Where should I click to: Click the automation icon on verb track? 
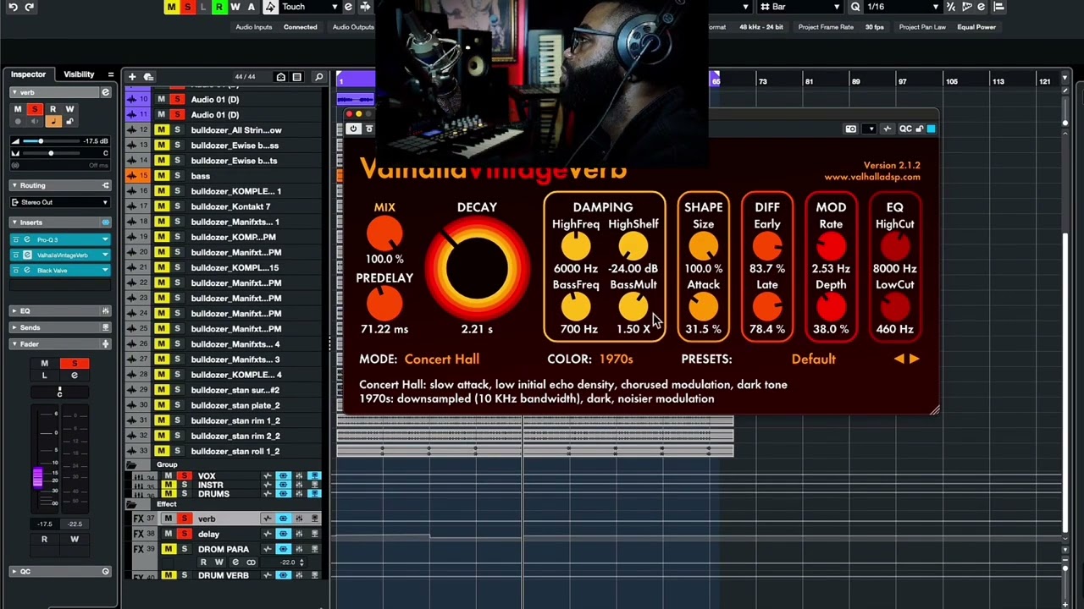click(268, 518)
